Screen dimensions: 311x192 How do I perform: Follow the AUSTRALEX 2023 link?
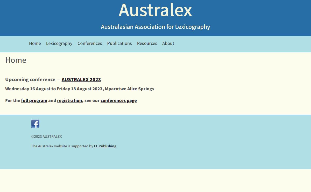(x=81, y=79)
